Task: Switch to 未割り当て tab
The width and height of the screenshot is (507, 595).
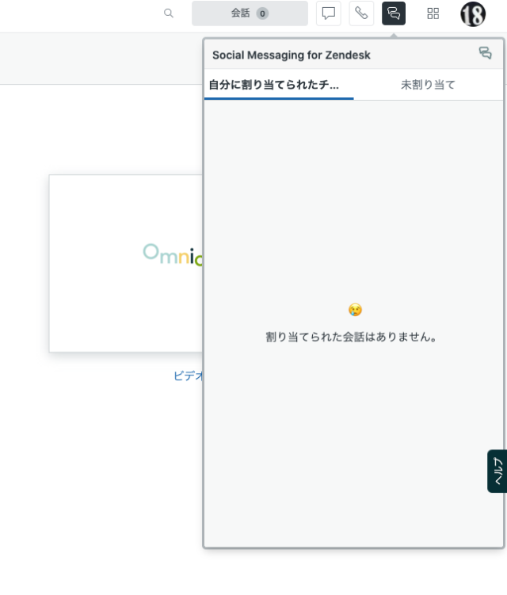Action: pyautogui.click(x=428, y=85)
